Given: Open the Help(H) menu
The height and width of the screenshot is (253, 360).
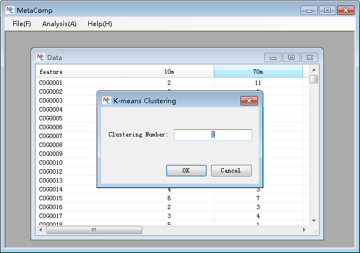Looking at the screenshot, I should click(100, 24).
